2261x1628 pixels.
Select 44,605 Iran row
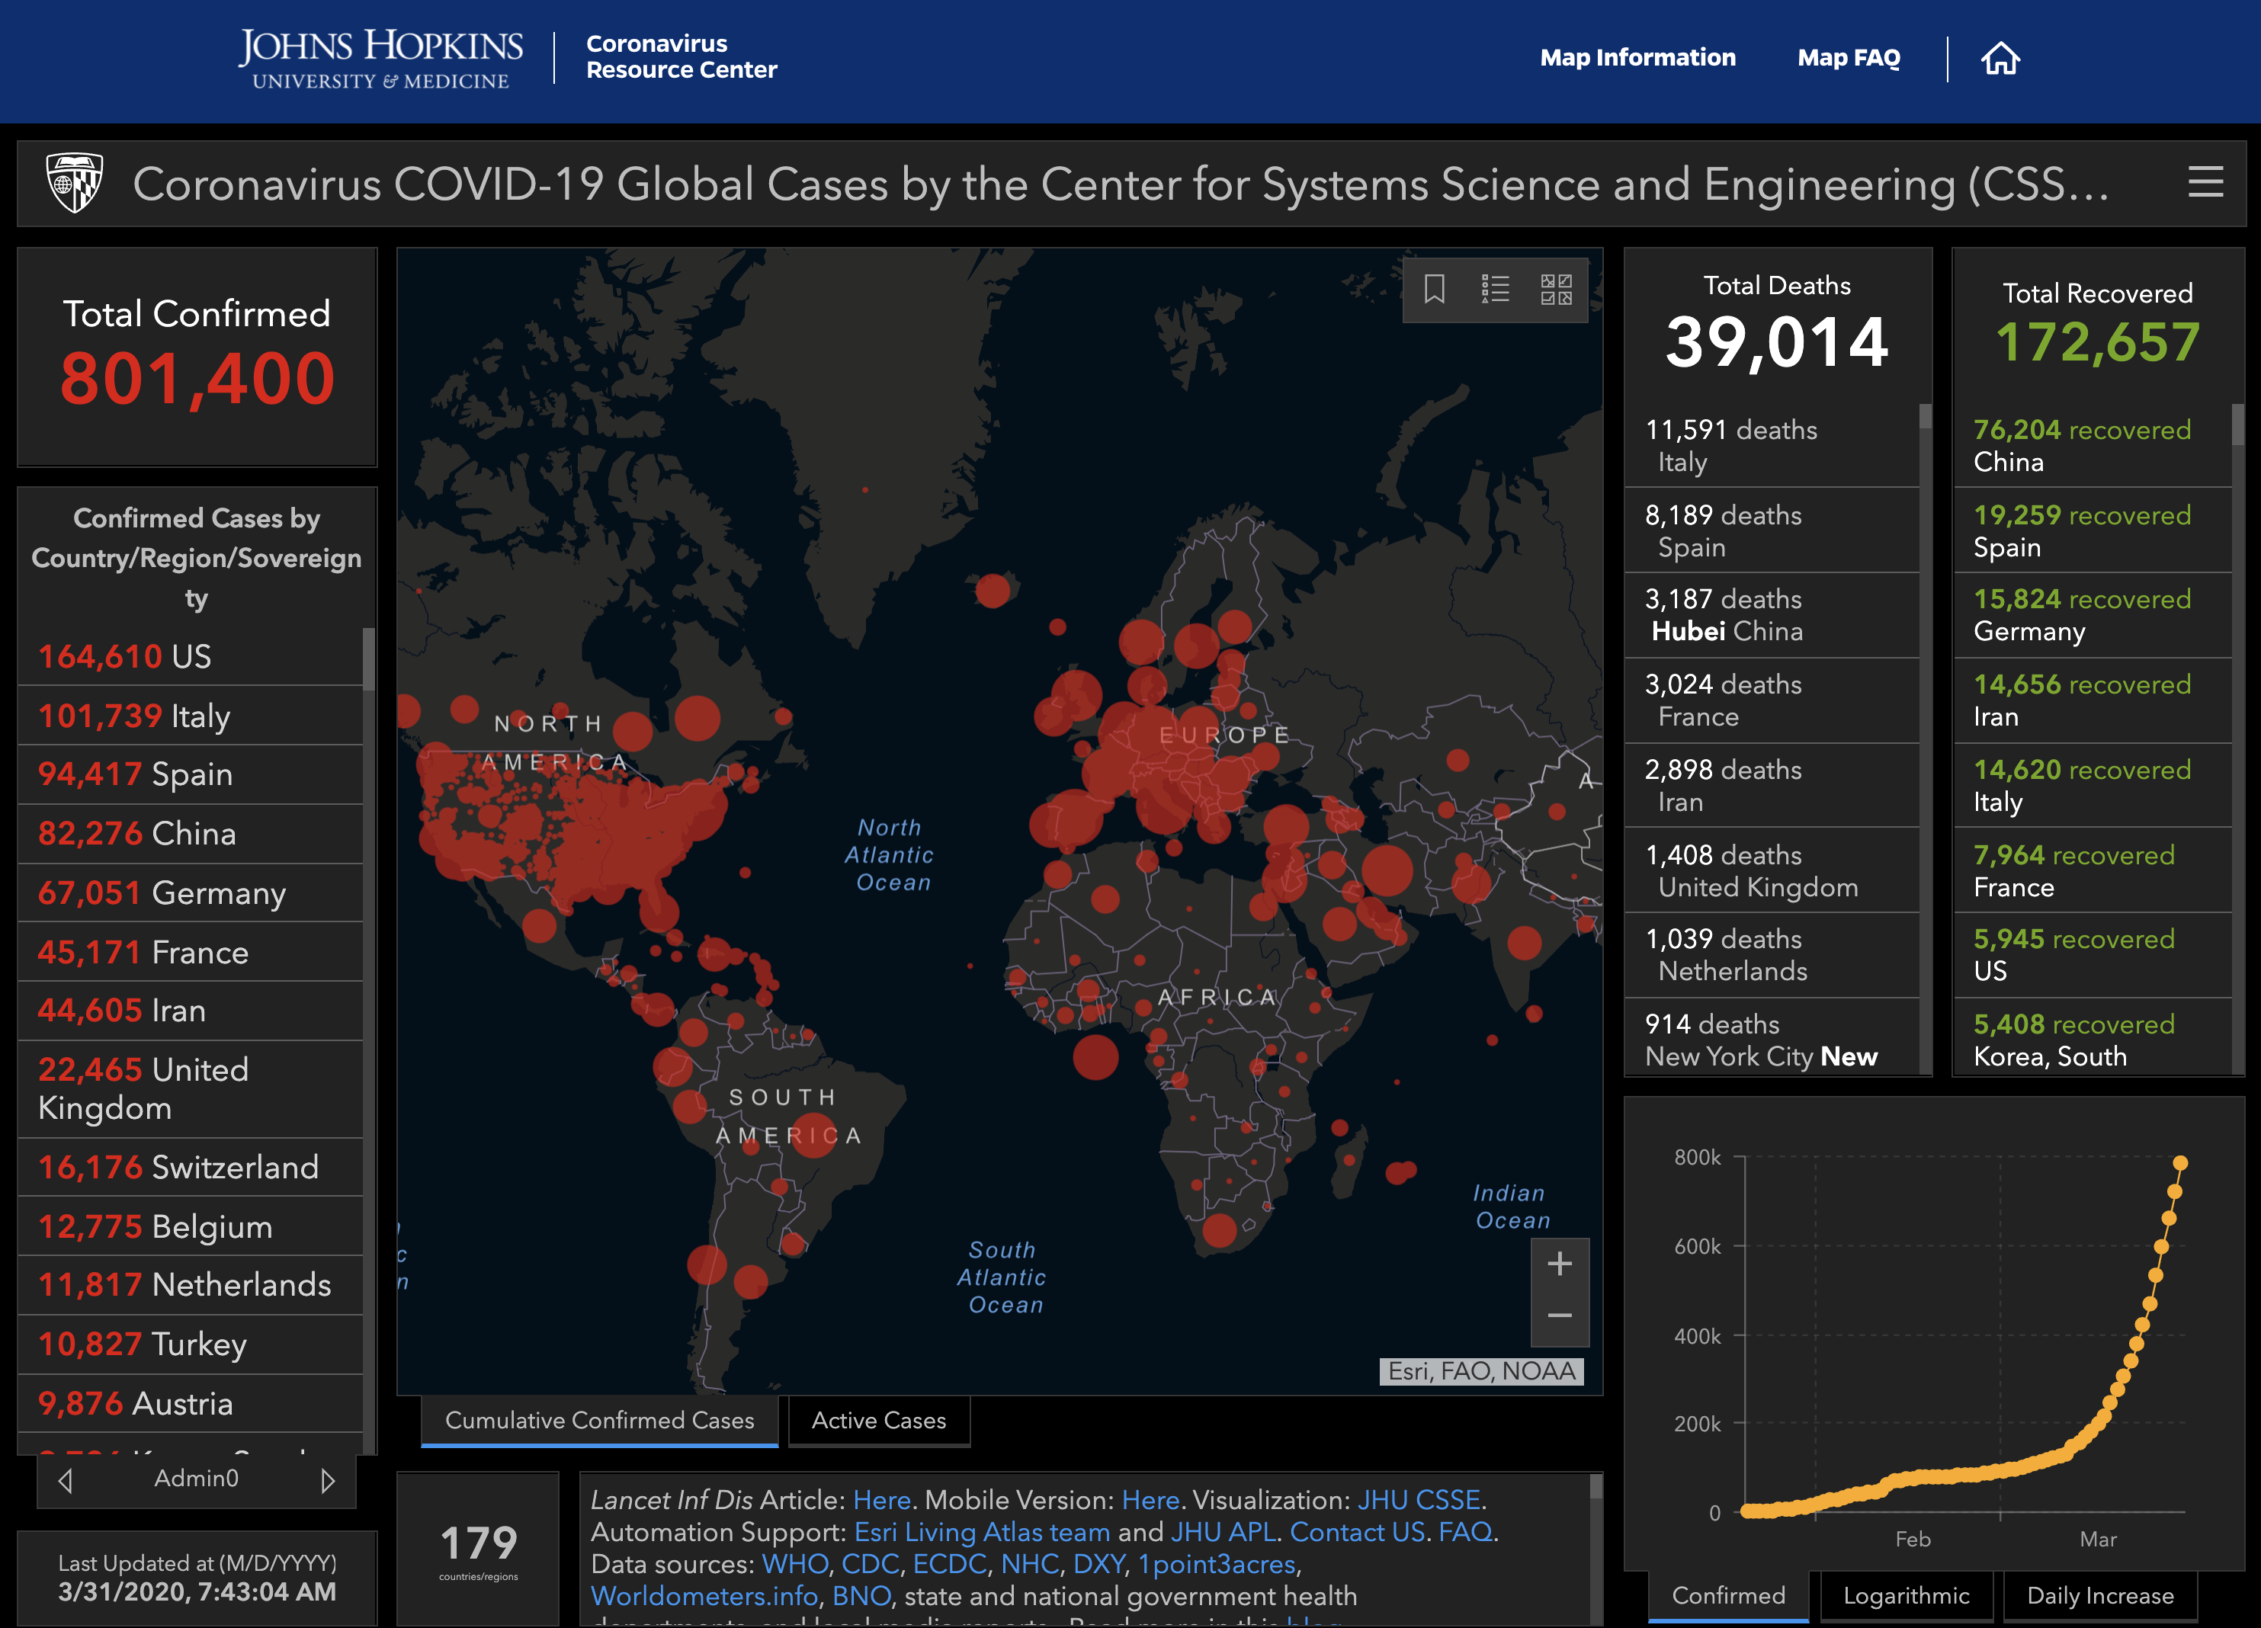[189, 1011]
